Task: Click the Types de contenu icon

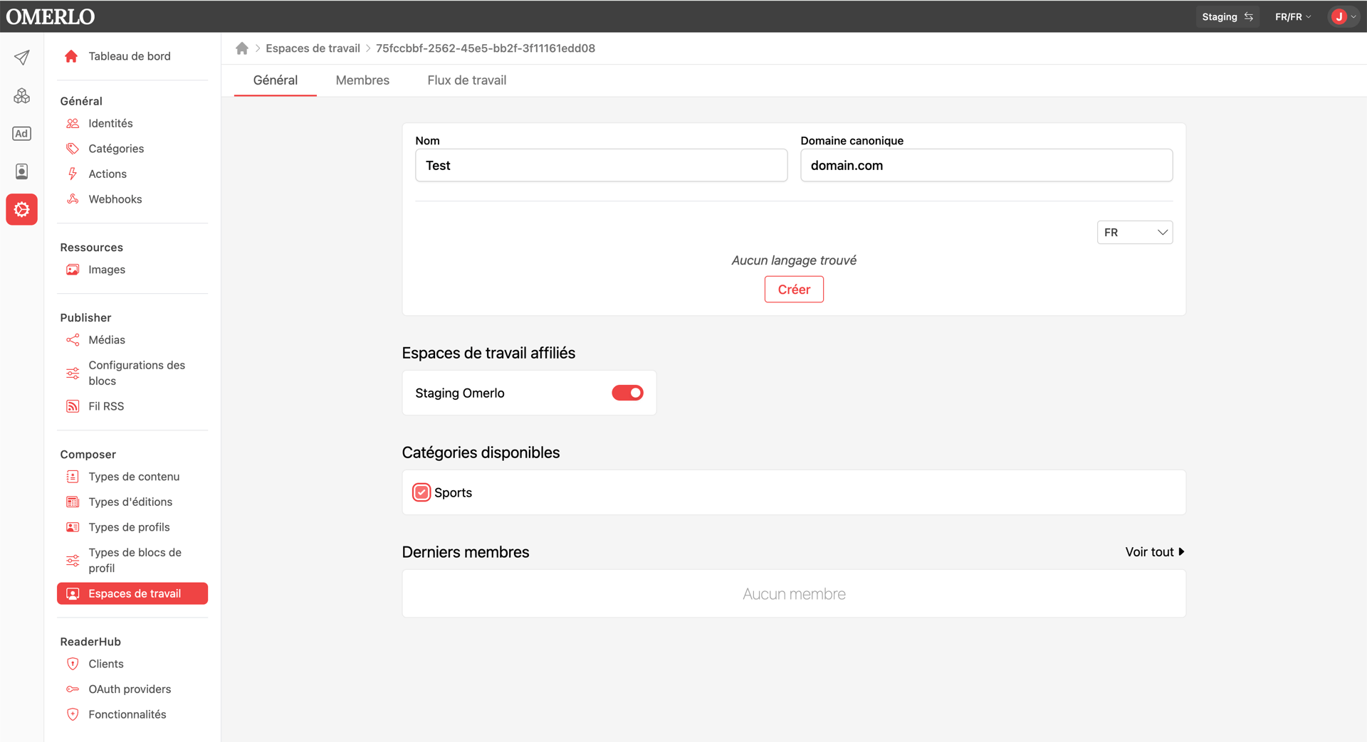Action: [x=73, y=477]
